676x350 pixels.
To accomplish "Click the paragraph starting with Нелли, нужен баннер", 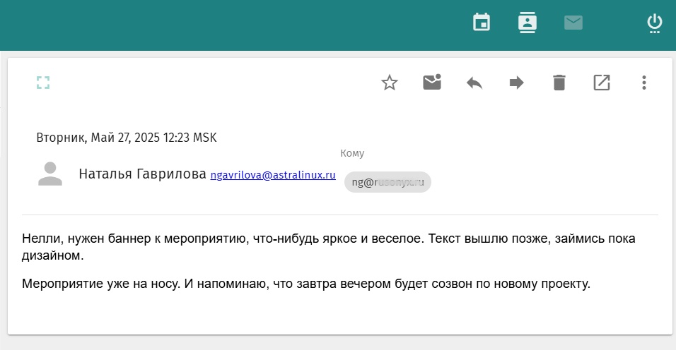I will 329,247.
